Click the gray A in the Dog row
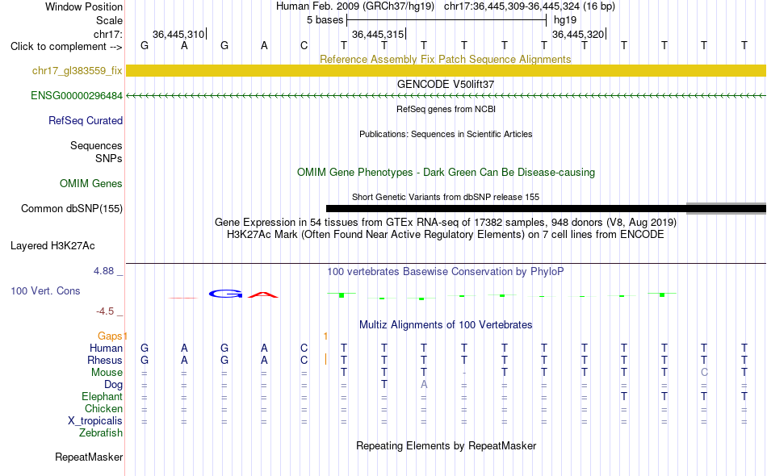Viewport: 767px width, 476px height. tap(424, 385)
